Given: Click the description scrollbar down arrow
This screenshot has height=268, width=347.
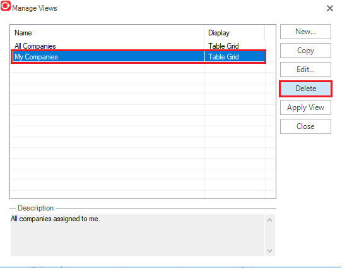Looking at the screenshot, I should pyautogui.click(x=269, y=251).
